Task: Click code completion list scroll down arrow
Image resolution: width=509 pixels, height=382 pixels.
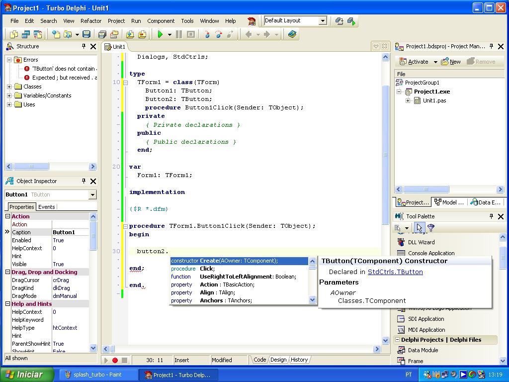Action: [312, 300]
